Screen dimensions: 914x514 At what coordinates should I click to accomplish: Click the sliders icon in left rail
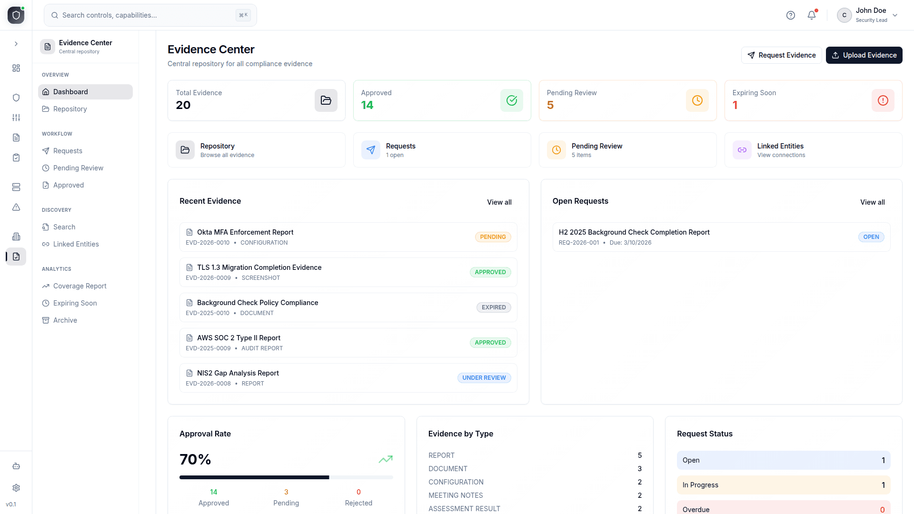point(16,118)
